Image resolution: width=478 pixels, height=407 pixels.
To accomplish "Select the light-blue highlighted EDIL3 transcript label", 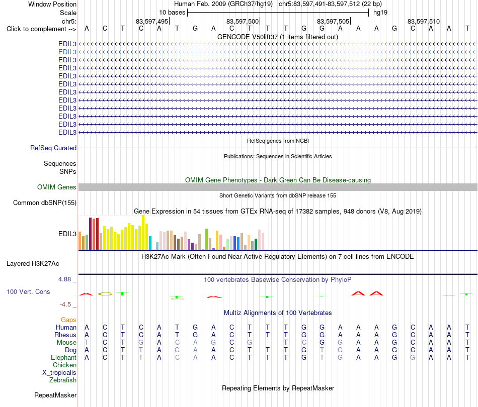I will tap(67, 52).
